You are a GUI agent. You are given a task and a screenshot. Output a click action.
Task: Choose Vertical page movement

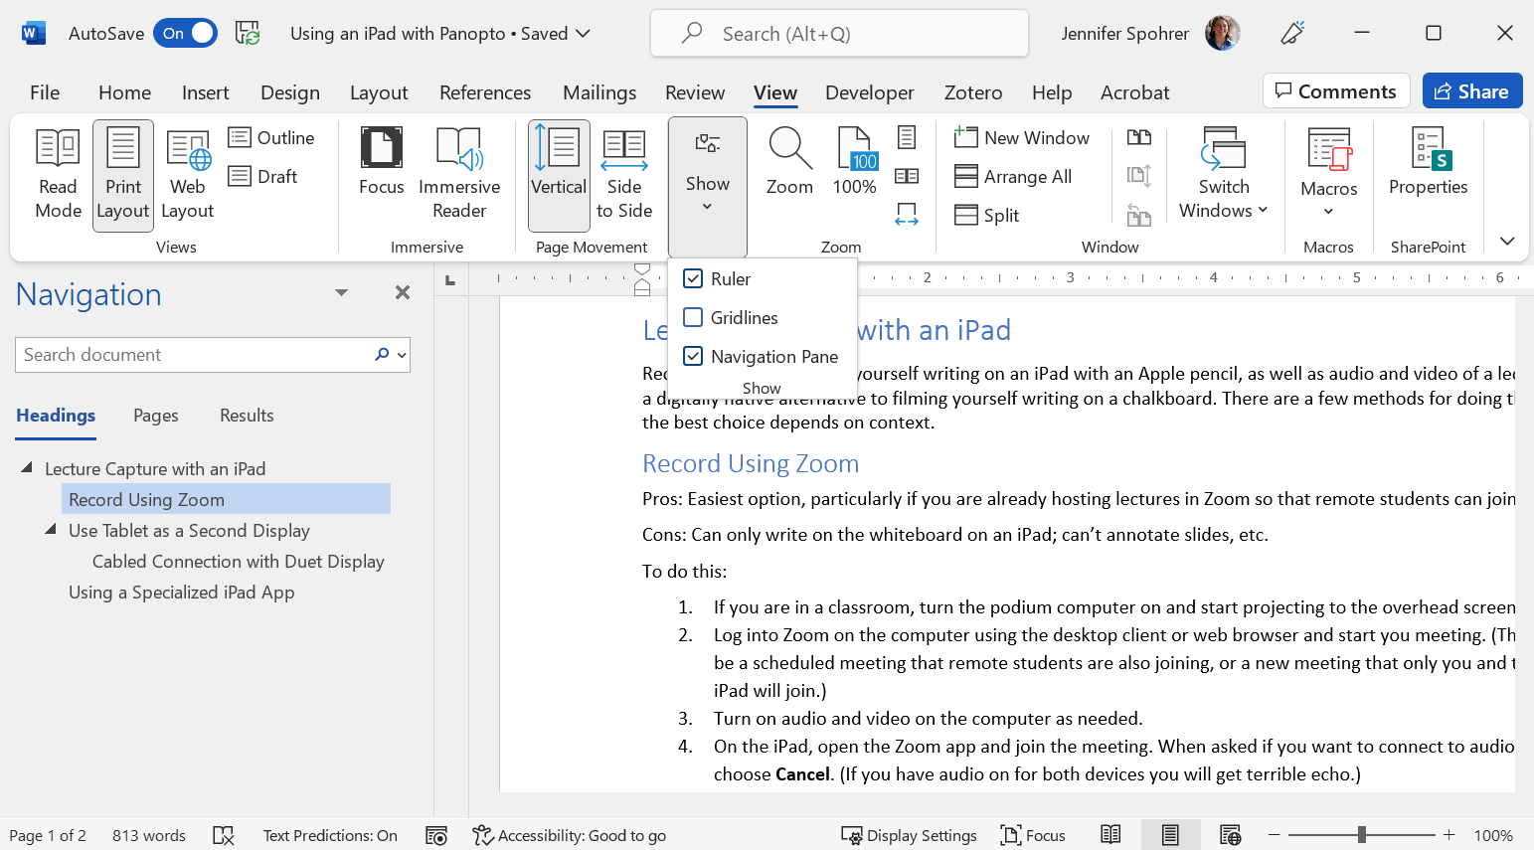click(559, 175)
